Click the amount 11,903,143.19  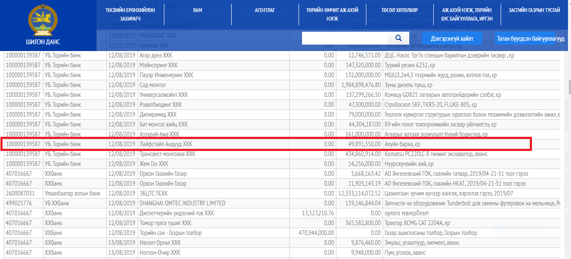[x=364, y=184]
